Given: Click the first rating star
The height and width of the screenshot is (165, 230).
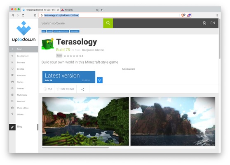Looking at the screenshot, I should [65, 56].
